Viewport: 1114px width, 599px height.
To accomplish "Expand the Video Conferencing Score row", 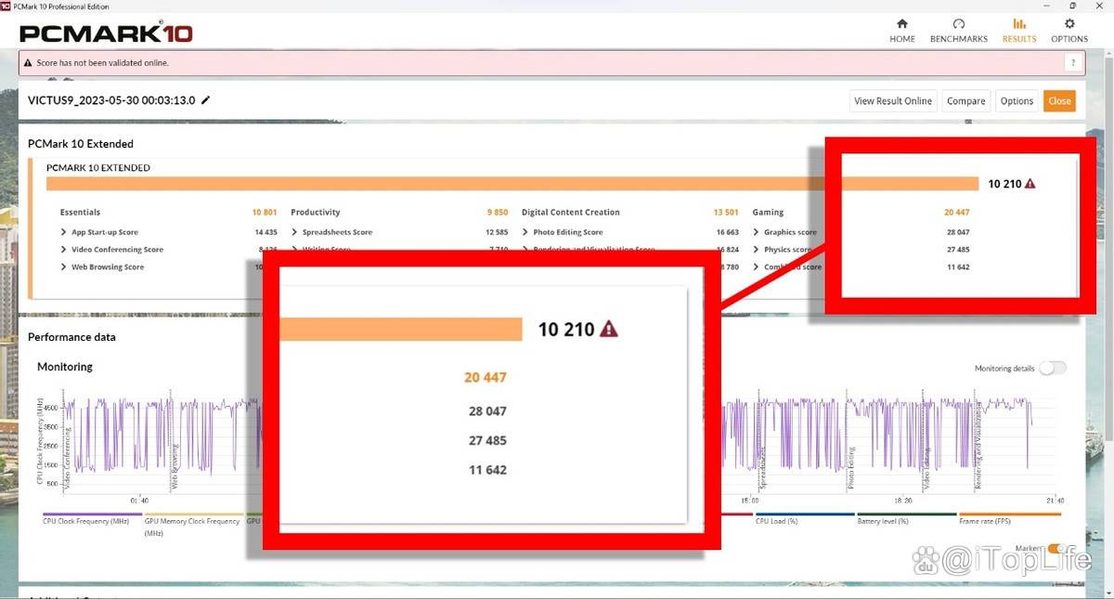I will tap(64, 250).
